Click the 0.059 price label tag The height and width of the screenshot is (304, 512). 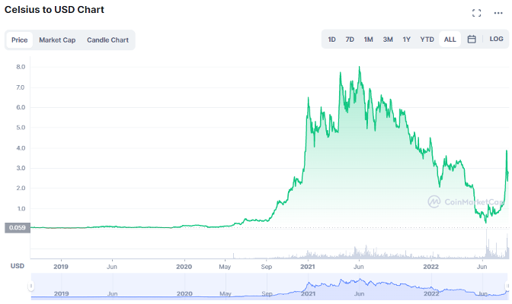click(x=18, y=227)
